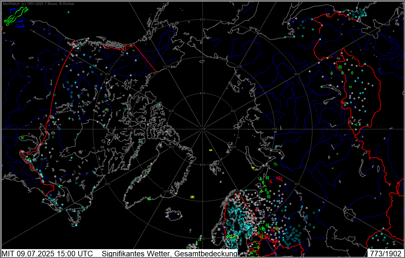Click yellow fog symbol on Novaya Zemlya island
Screen dimensions: 405x258
pos(253,168)
